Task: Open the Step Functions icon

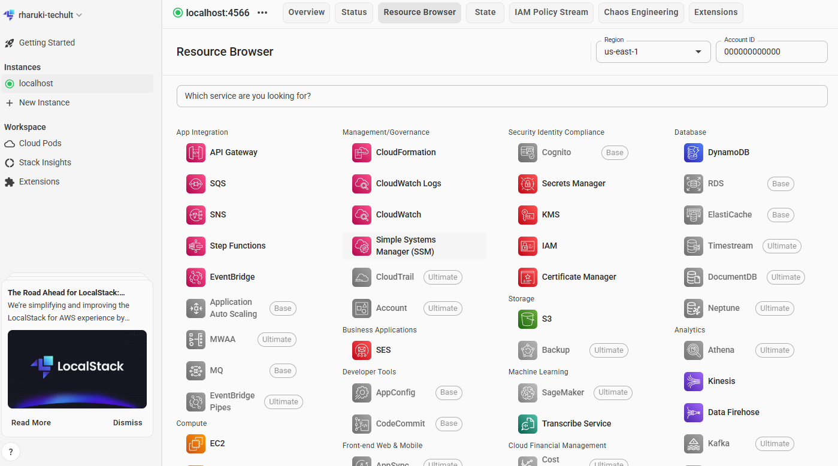Action: (196, 246)
